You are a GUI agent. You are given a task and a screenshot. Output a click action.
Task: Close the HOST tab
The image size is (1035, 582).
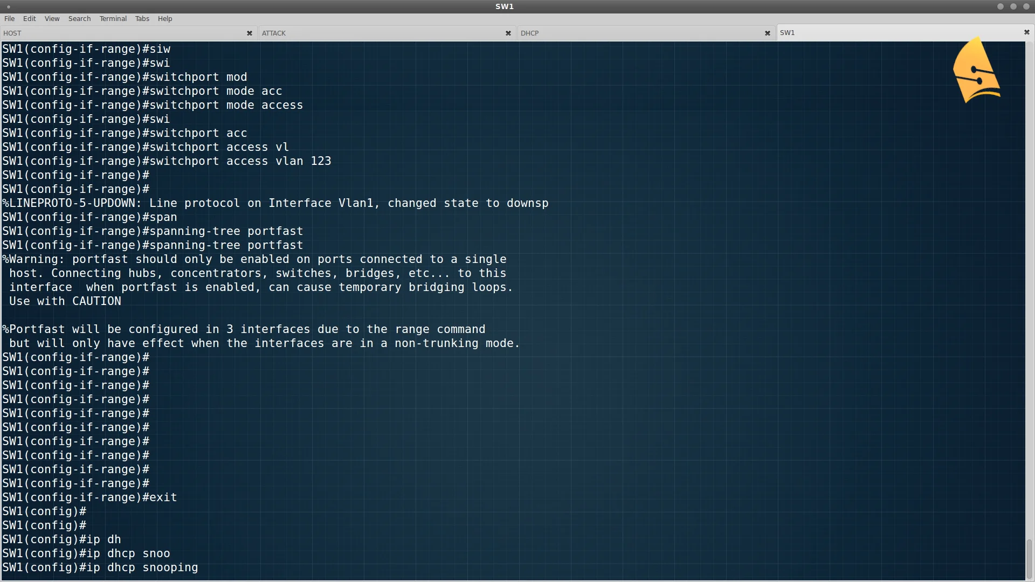249,33
